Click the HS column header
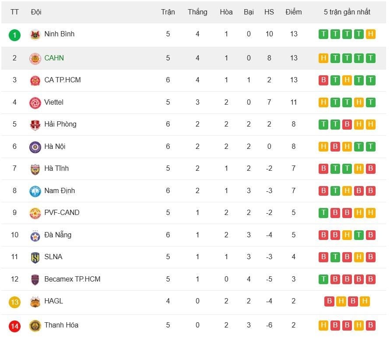 click(x=269, y=12)
